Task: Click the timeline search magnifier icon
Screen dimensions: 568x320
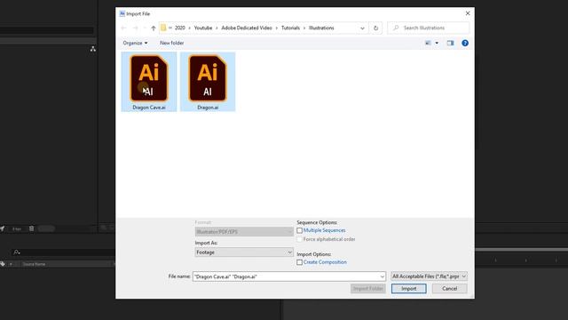Action: click(16, 252)
